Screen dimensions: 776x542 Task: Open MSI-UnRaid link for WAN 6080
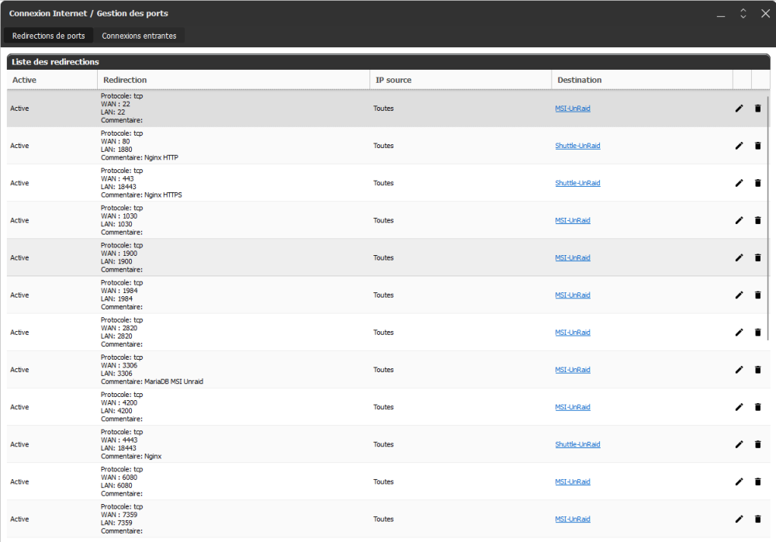[573, 482]
